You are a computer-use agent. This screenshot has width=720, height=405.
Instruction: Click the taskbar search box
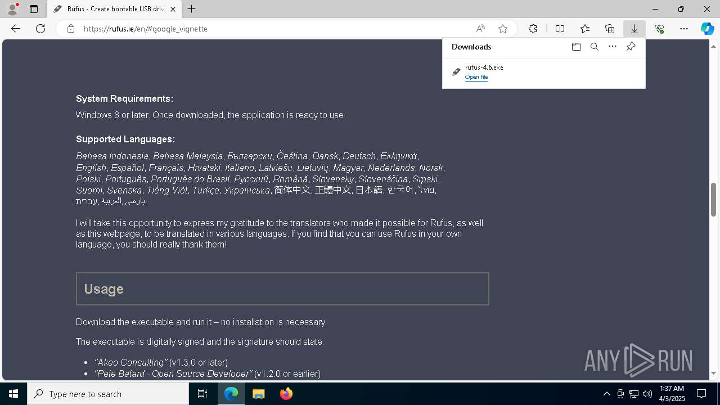click(108, 394)
